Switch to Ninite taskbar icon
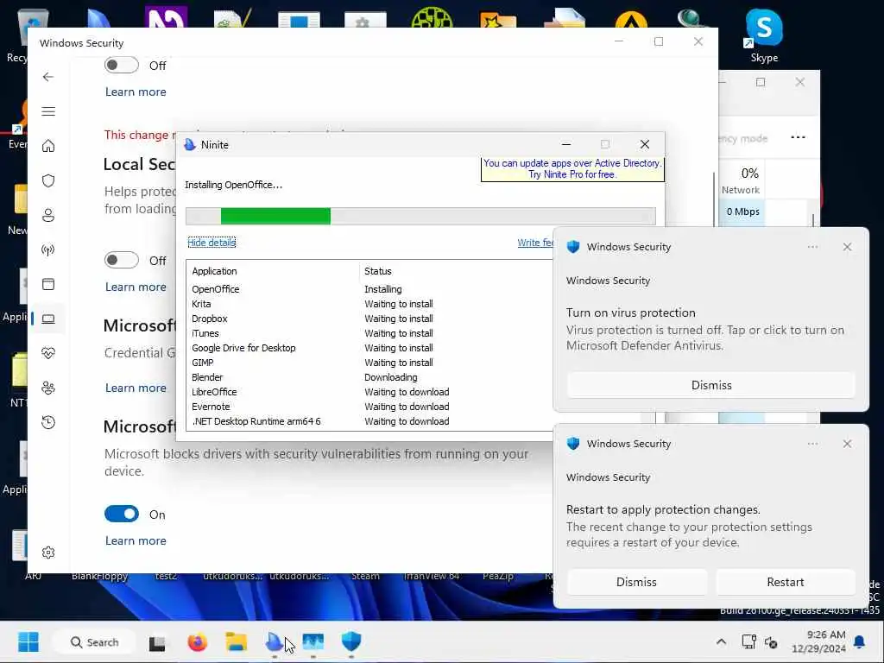 pos(275,641)
